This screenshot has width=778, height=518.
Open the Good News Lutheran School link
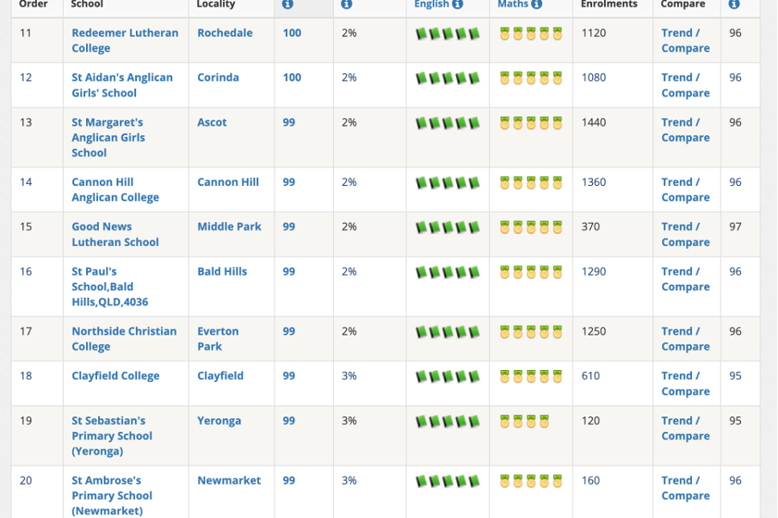tap(114, 234)
